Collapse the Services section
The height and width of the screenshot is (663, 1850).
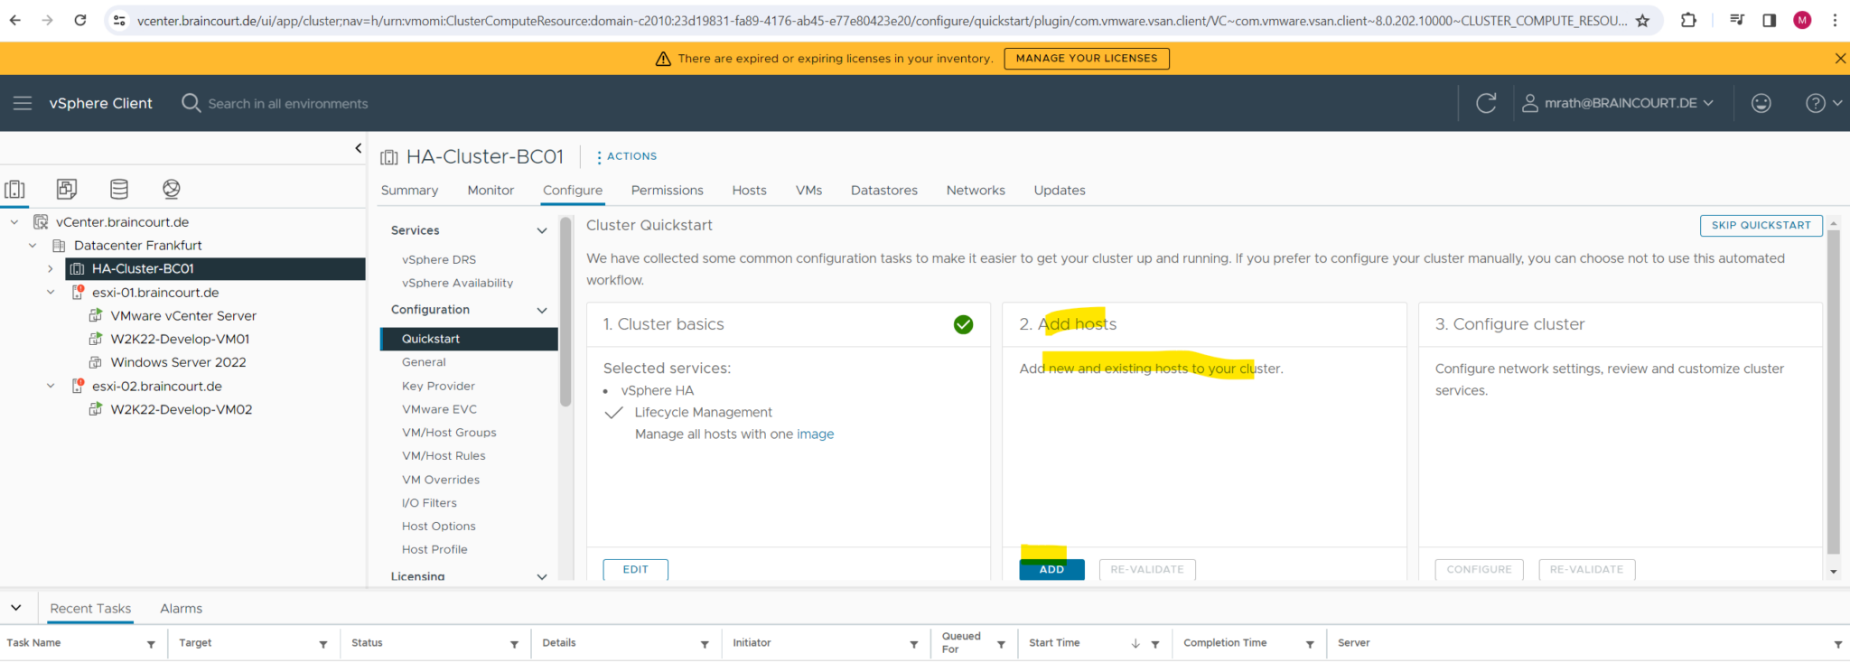pos(542,230)
